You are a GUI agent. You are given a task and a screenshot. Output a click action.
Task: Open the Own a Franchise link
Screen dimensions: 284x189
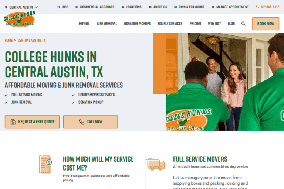click(191, 7)
